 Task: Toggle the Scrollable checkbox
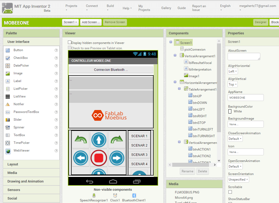click(230, 192)
